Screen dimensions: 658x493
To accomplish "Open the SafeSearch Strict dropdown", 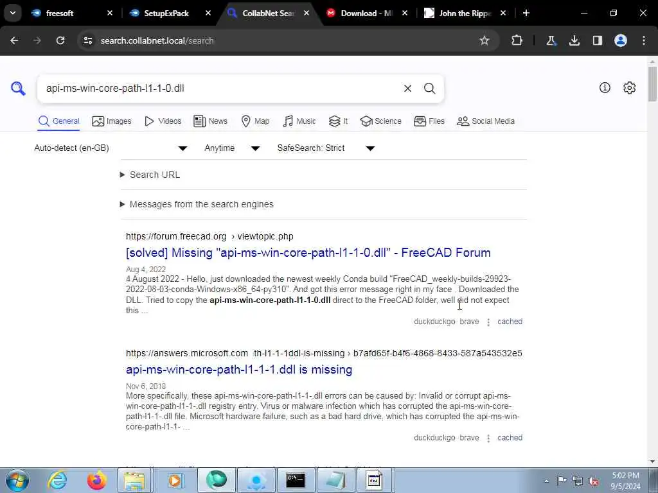I will tap(326, 148).
